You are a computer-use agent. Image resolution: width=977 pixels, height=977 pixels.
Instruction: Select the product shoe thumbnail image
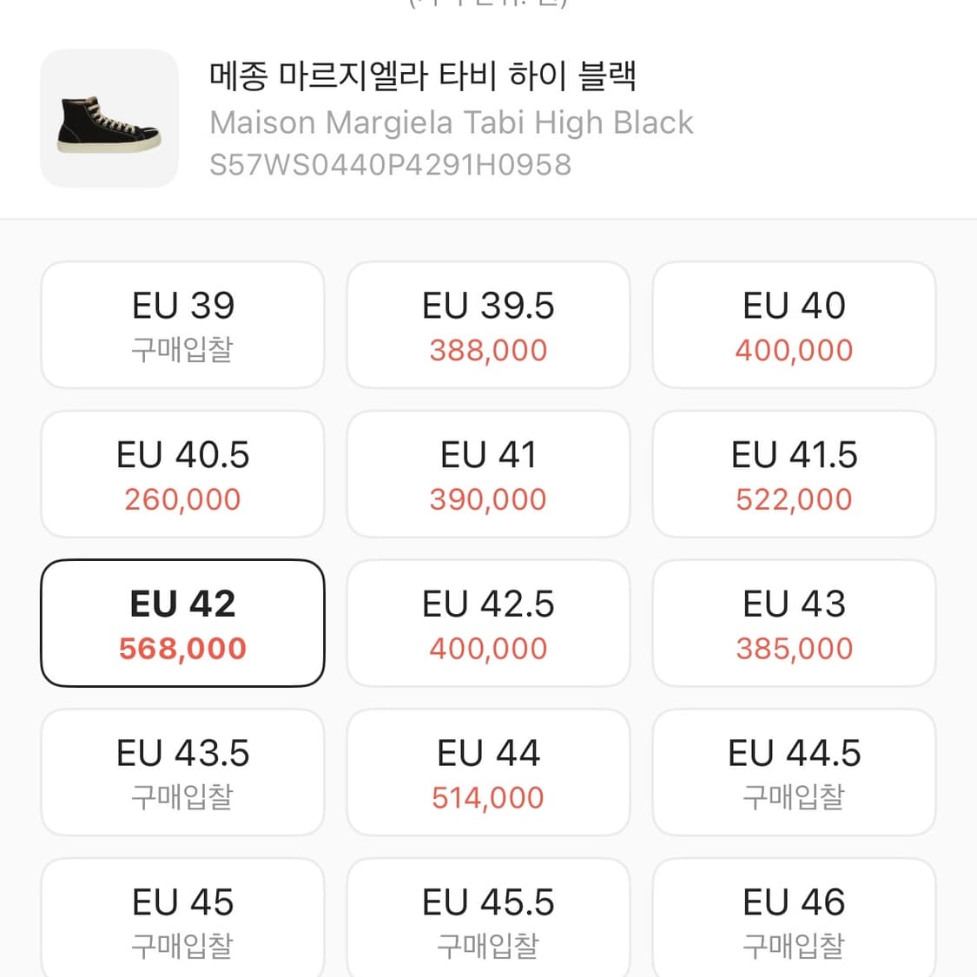tap(109, 116)
